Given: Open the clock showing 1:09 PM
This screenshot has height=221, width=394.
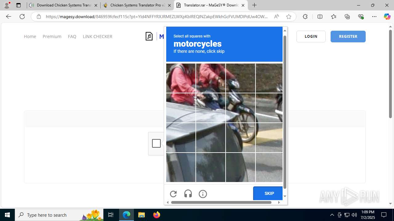Looking at the screenshot, I should pos(368,215).
